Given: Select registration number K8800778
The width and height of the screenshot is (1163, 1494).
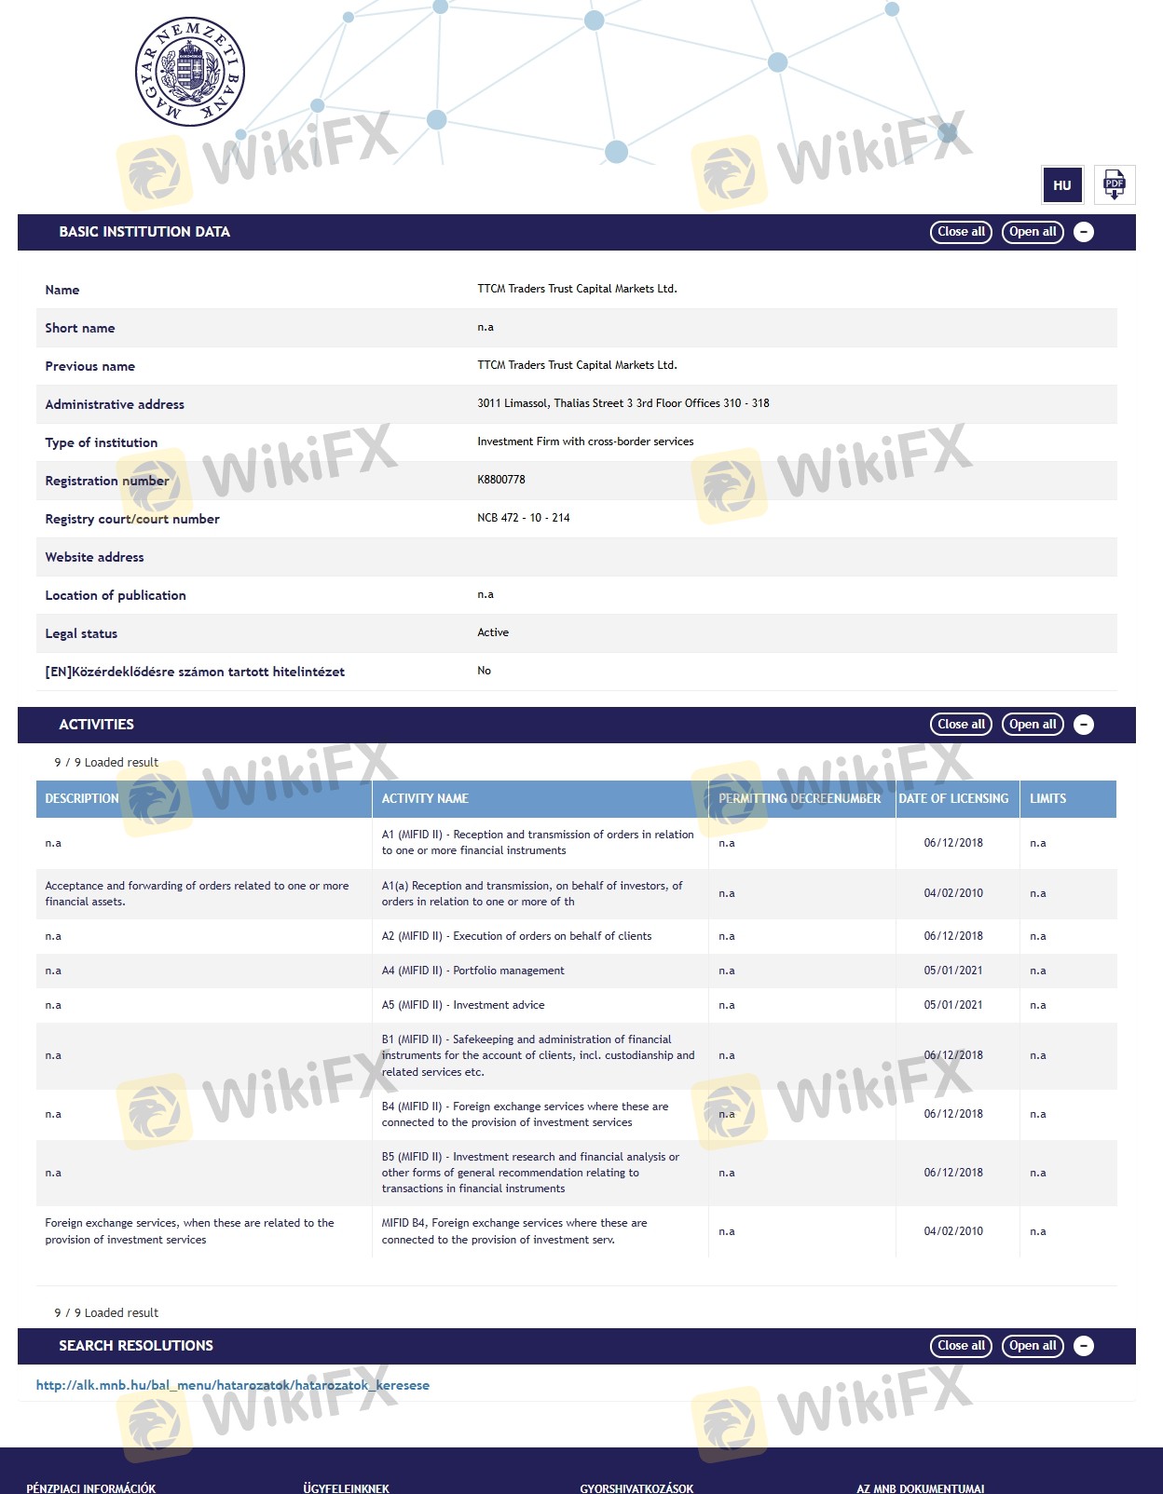Looking at the screenshot, I should 501,480.
